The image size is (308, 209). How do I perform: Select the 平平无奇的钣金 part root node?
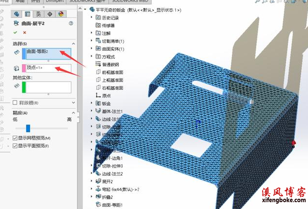coord(135,10)
